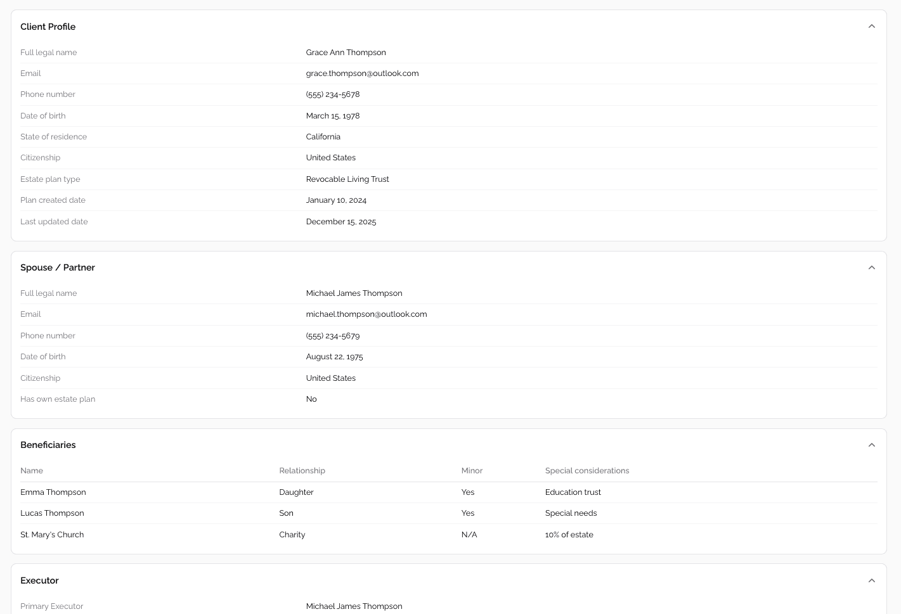The height and width of the screenshot is (614, 901).
Task: Click the Beneficiaries section title
Action: point(48,445)
